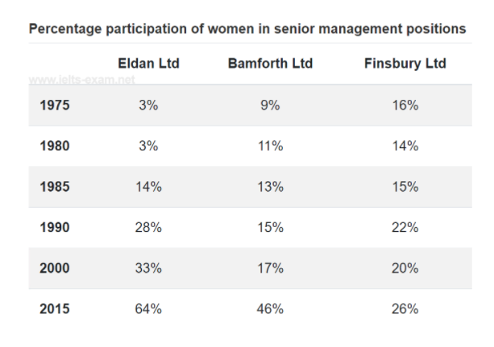Click Eldan Ltd's 28% cell
494x347 pixels.
[148, 228]
